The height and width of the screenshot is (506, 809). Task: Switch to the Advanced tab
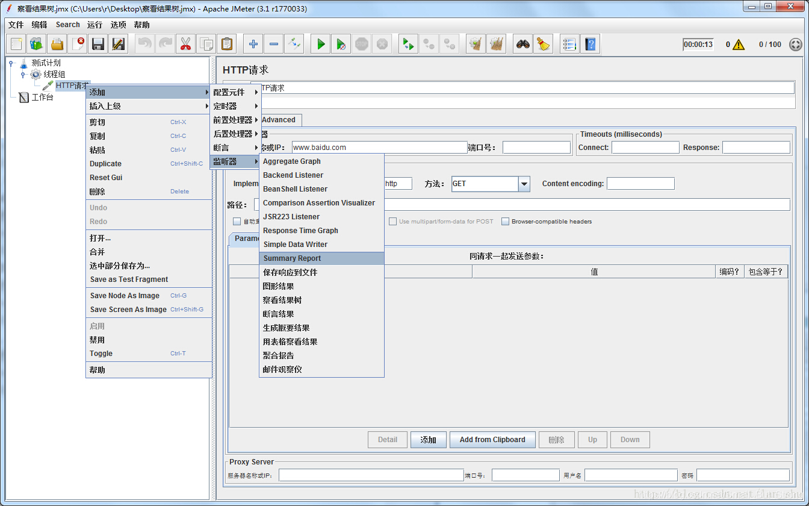click(x=280, y=120)
